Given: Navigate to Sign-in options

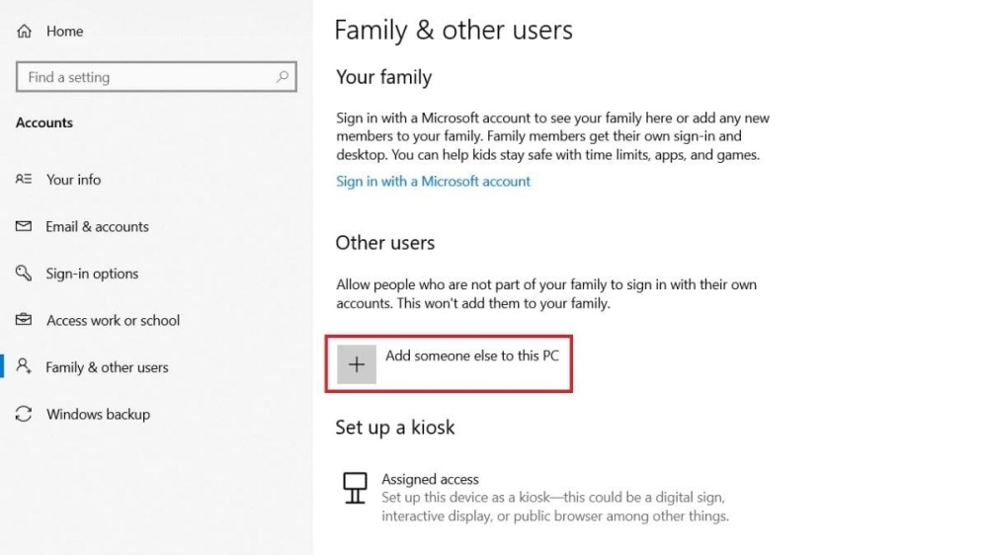Looking at the screenshot, I should (92, 274).
